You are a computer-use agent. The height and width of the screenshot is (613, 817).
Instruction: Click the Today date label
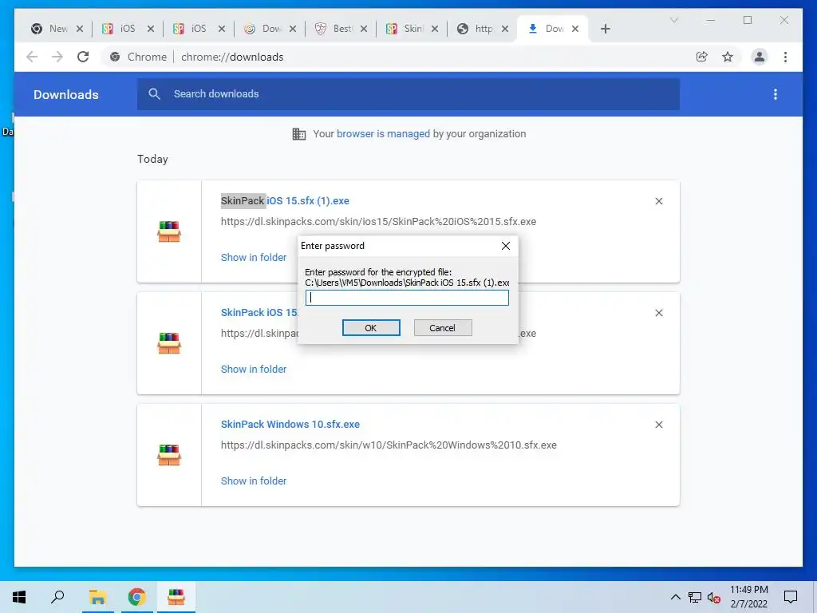[x=152, y=159]
